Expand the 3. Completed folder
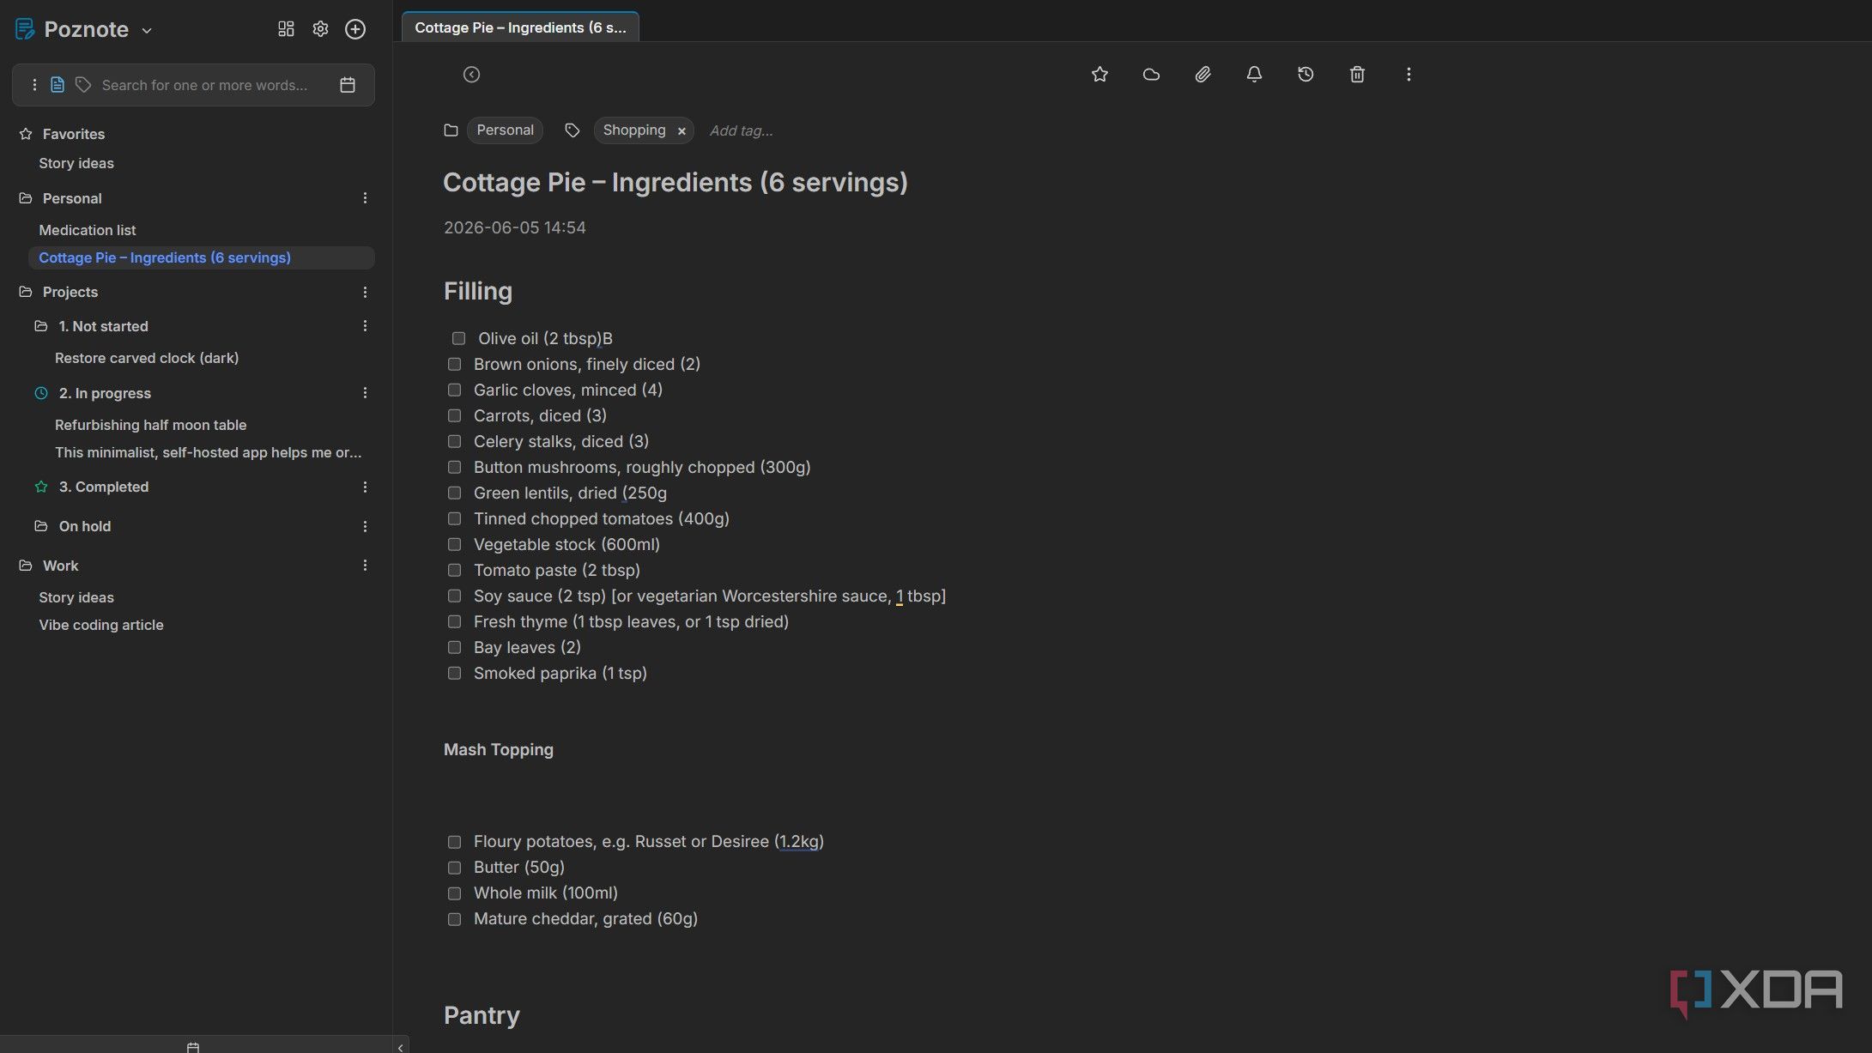This screenshot has width=1872, height=1053. coord(103,487)
